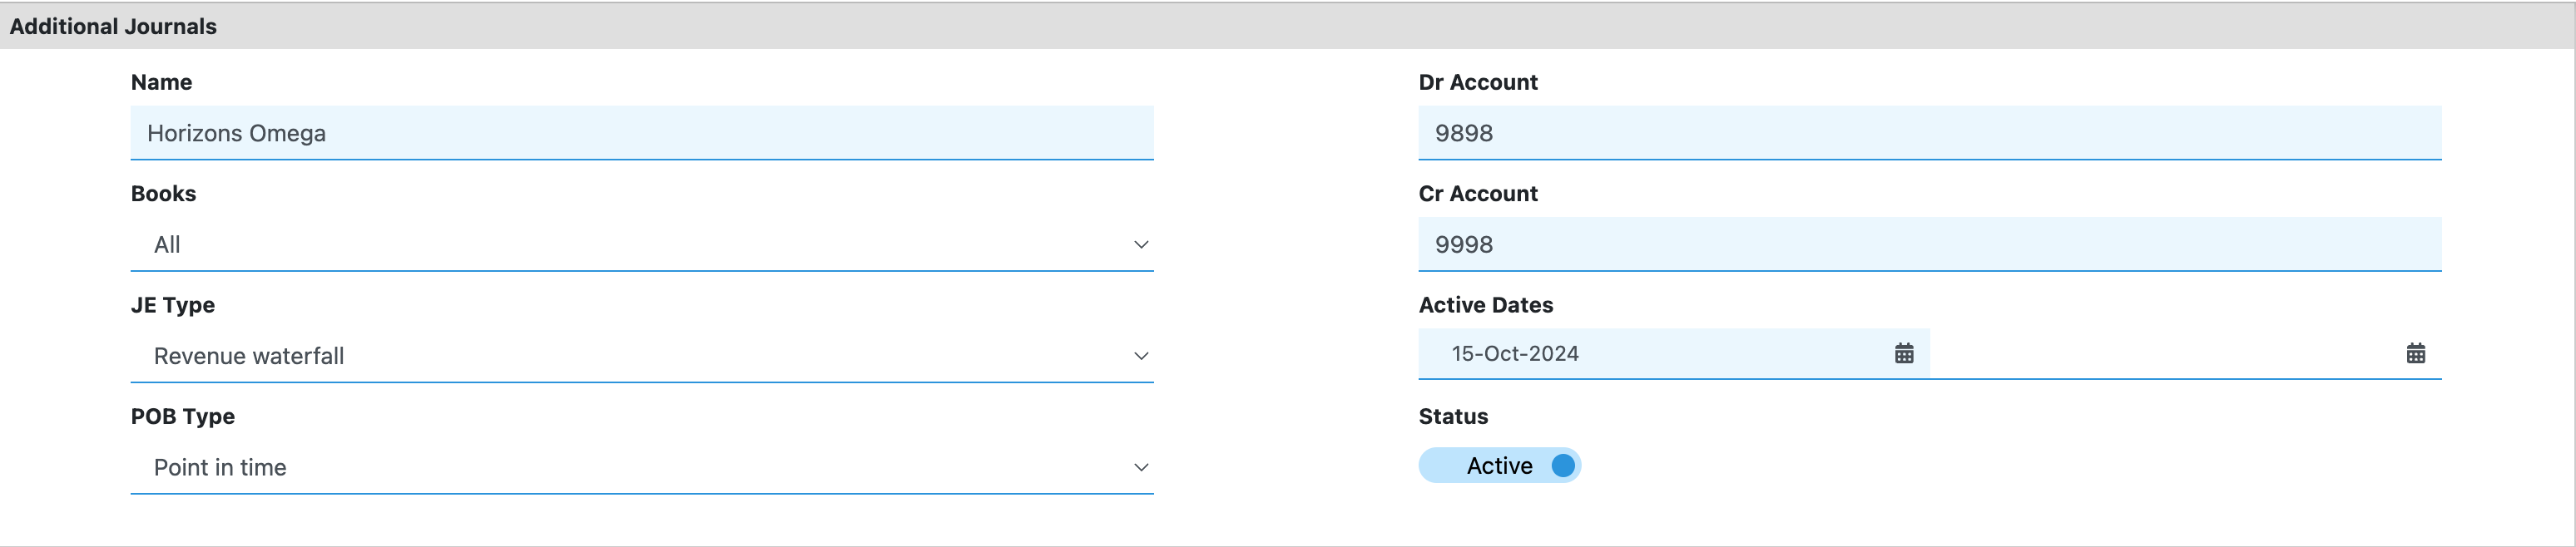Viewport: 2576px width, 547px height.
Task: Click the Dr Account label
Action: click(x=1478, y=82)
